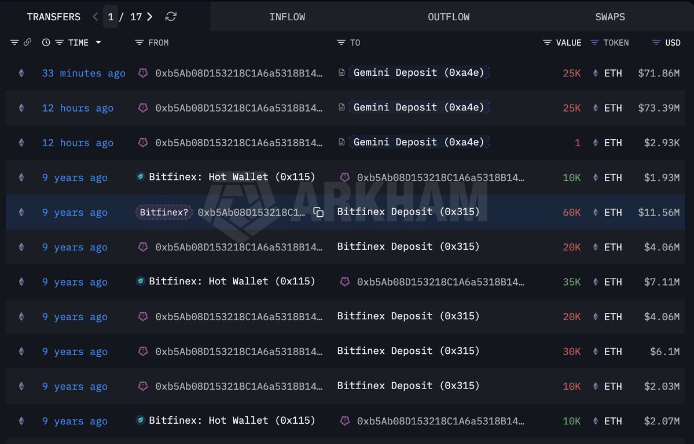Expand the TIME sort dropdown arrow
The image size is (694, 444).
(98, 42)
